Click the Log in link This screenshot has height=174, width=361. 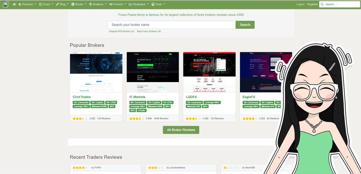300,4
